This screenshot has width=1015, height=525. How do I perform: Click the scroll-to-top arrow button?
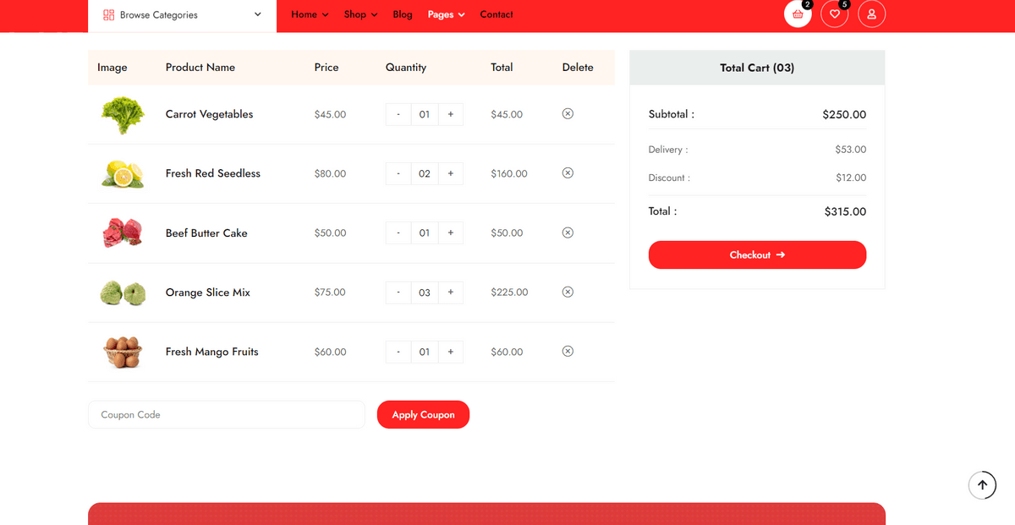982,485
